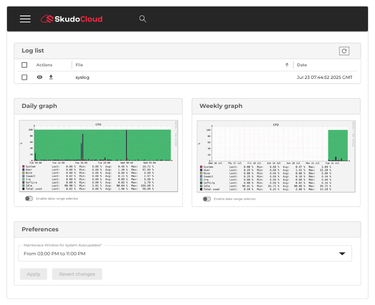This screenshot has width=375, height=305.
Task: Sort logs by File ascending arrow
Action: click(x=287, y=65)
